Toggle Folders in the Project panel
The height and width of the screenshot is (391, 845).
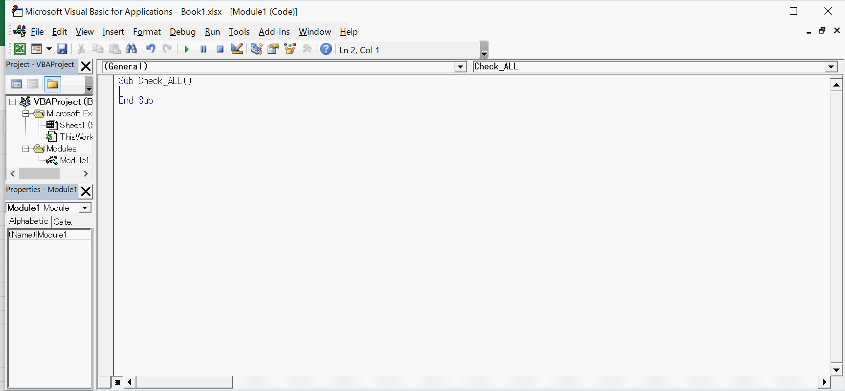coord(52,84)
